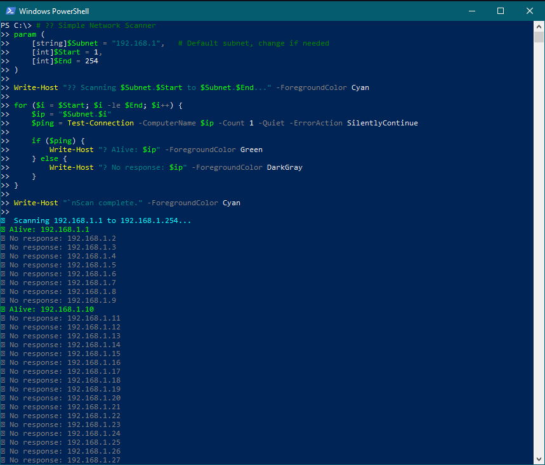Click the cyan glyph before the Scanning status line
Screen dimensions: 545x465
tap(4, 220)
